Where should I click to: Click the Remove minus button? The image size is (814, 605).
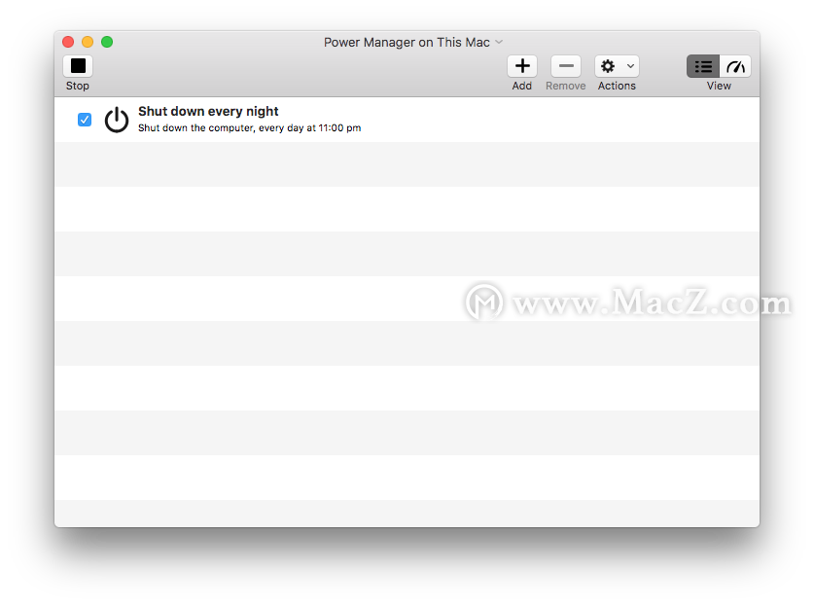click(565, 66)
